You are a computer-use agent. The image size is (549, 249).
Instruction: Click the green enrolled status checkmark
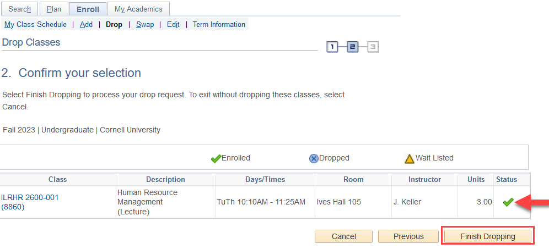[x=508, y=202]
